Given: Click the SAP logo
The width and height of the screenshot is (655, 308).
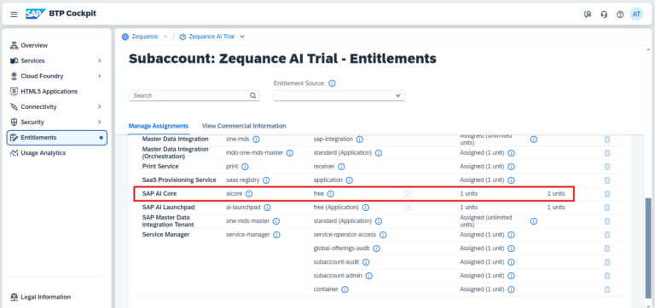Looking at the screenshot, I should 36,14.
